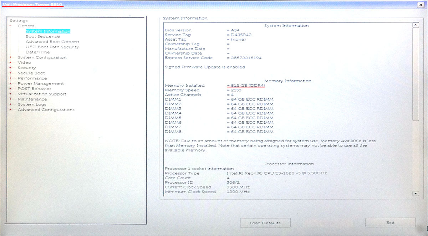Click the Processor Type Xeon E5-1620 value
Screen dimensions: 428x236
[277, 173]
